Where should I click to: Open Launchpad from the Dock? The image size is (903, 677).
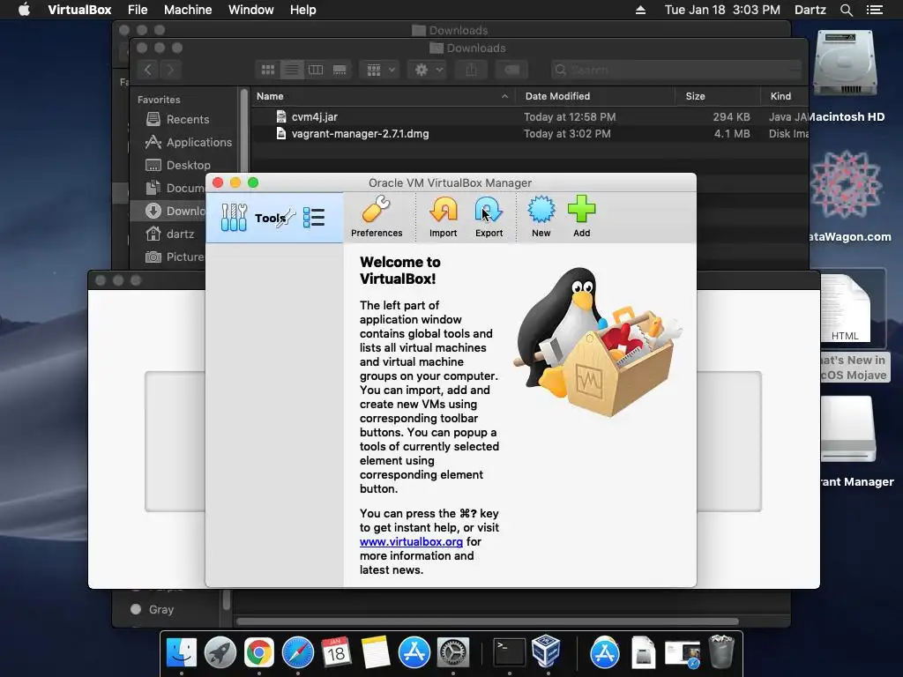pos(220,652)
